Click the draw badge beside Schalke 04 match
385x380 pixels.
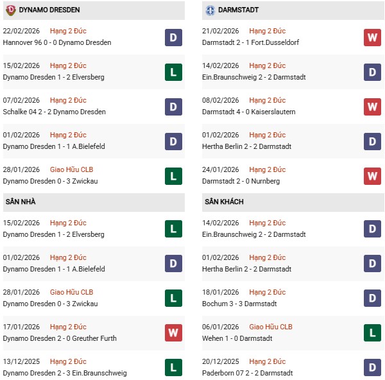coord(173,107)
